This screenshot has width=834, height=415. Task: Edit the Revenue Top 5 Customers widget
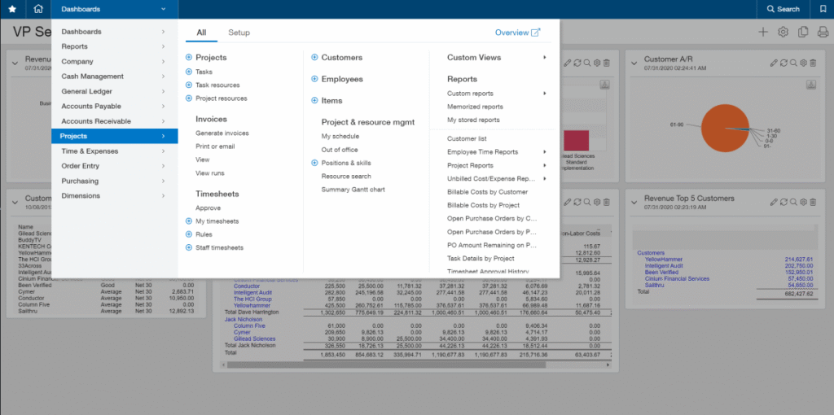[774, 202]
